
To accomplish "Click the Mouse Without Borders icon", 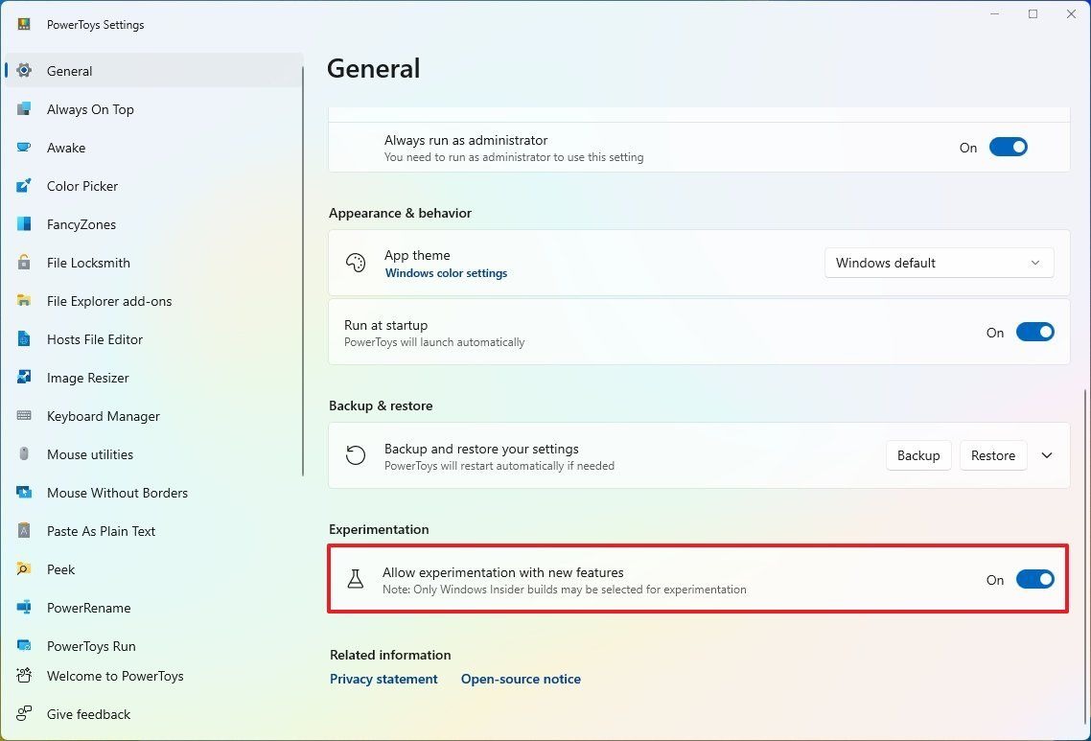I will (x=24, y=492).
